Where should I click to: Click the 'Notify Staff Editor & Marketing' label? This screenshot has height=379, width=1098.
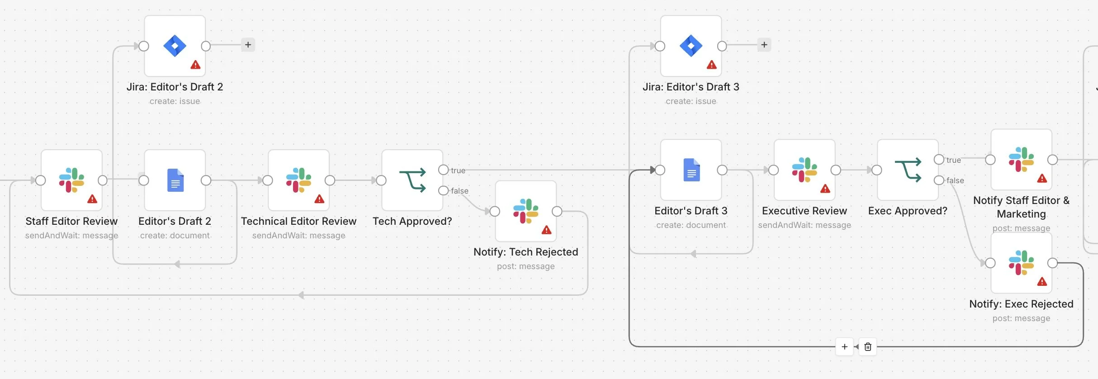1022,207
